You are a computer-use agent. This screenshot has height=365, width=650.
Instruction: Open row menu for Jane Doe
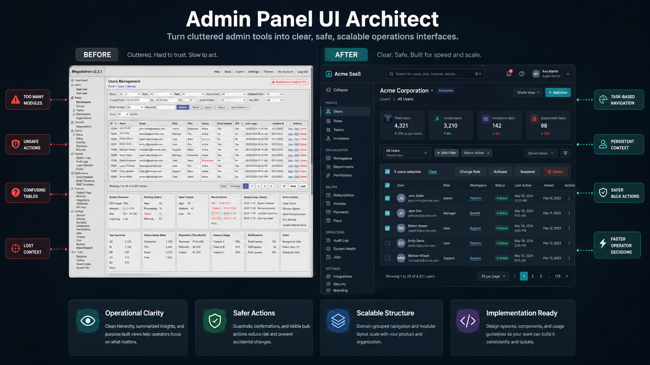569,213
